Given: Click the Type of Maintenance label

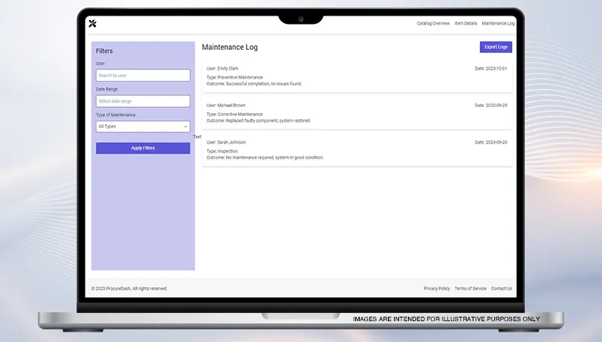Looking at the screenshot, I should click(115, 115).
